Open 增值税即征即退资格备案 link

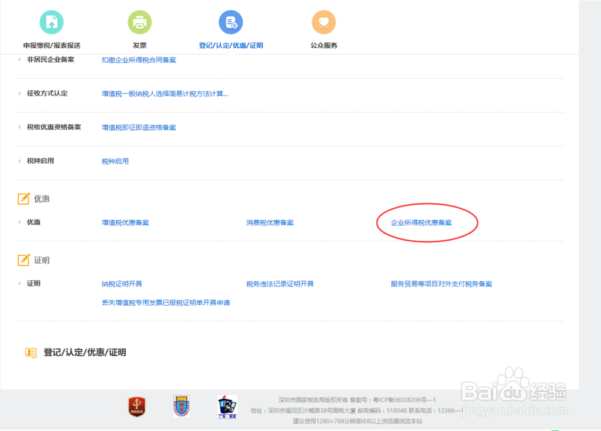[139, 128]
